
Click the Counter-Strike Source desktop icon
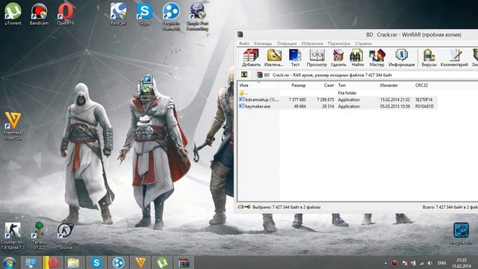pyautogui.click(x=66, y=236)
